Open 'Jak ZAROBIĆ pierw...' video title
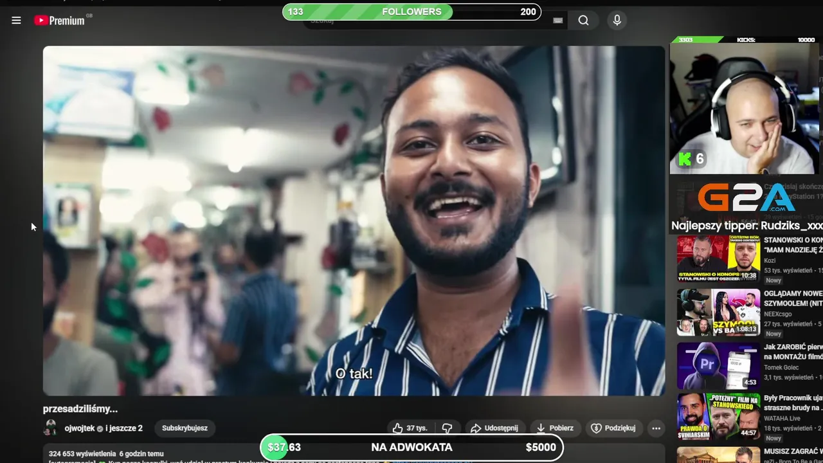The height and width of the screenshot is (463, 823). pos(793,352)
